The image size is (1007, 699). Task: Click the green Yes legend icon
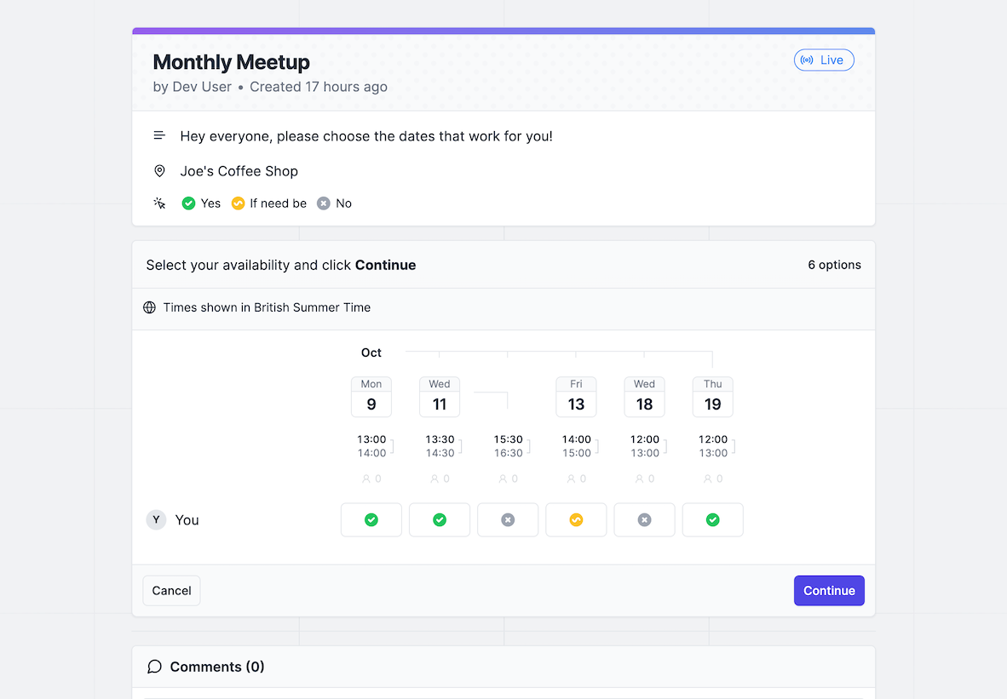click(x=189, y=203)
